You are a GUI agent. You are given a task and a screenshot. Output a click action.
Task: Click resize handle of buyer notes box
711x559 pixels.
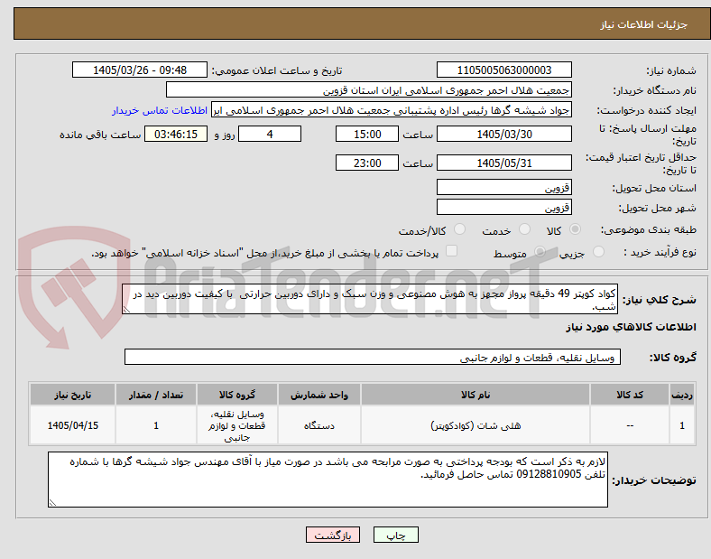pos(52,503)
